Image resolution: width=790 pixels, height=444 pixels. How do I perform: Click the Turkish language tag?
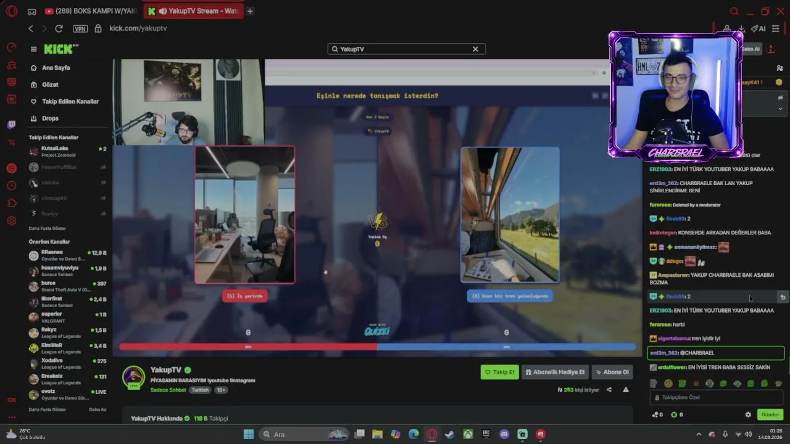[200, 390]
